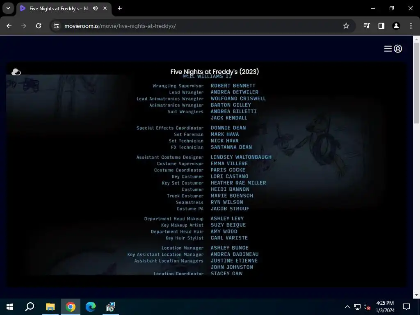This screenshot has height=315, width=420.
Task: Open the Windows Start menu
Action: tap(10, 307)
